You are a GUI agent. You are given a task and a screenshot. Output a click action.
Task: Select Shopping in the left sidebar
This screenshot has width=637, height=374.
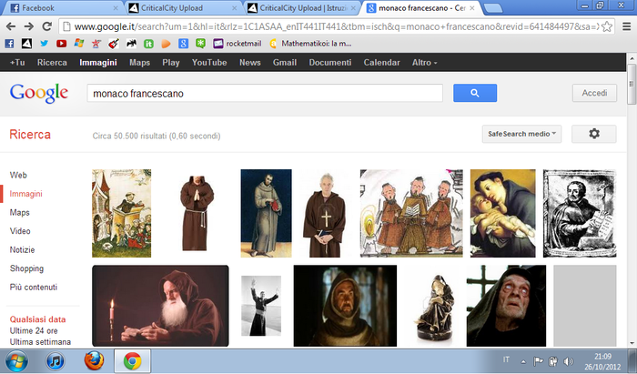pos(26,268)
